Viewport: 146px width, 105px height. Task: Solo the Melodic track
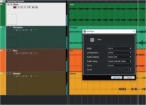pos(11,73)
